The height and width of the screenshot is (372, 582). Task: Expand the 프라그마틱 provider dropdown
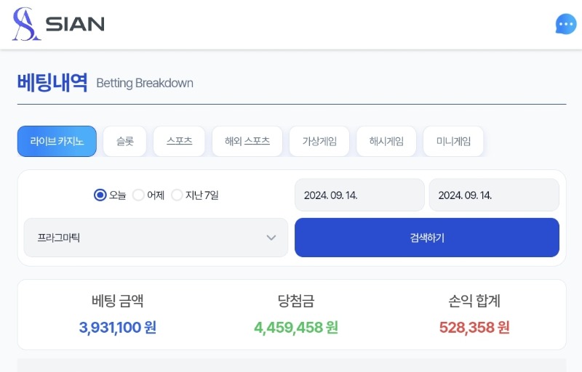(x=156, y=238)
